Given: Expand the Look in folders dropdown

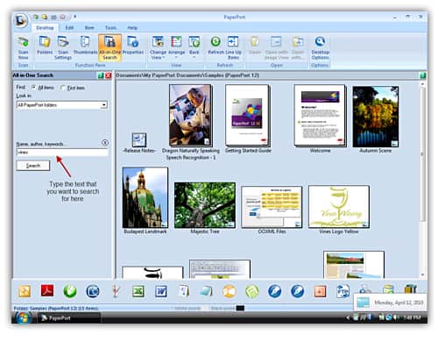Looking at the screenshot, I should click(x=103, y=105).
